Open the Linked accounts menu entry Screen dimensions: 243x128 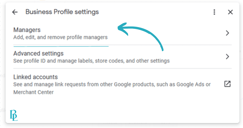coord(122,85)
